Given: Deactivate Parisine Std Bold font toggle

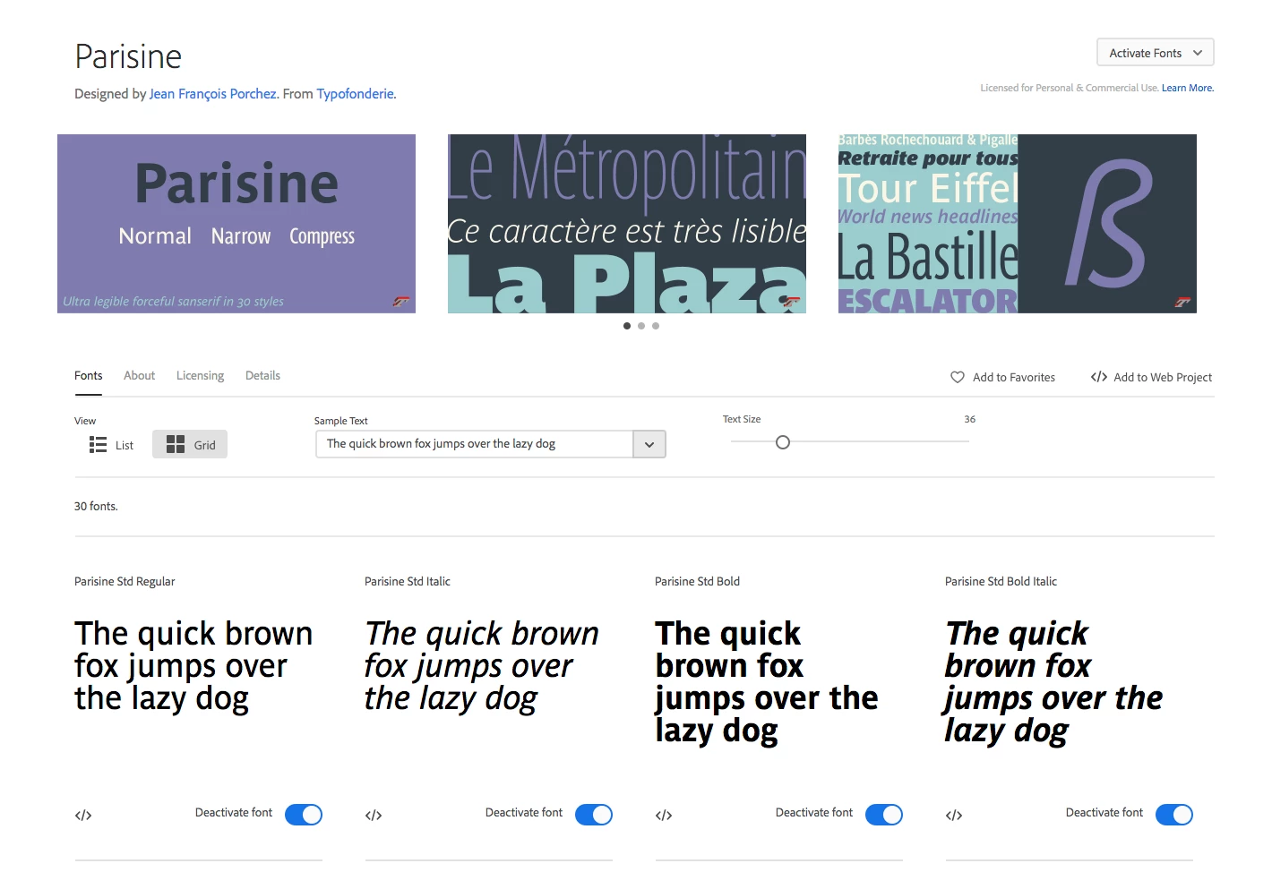Looking at the screenshot, I should pos(884,815).
